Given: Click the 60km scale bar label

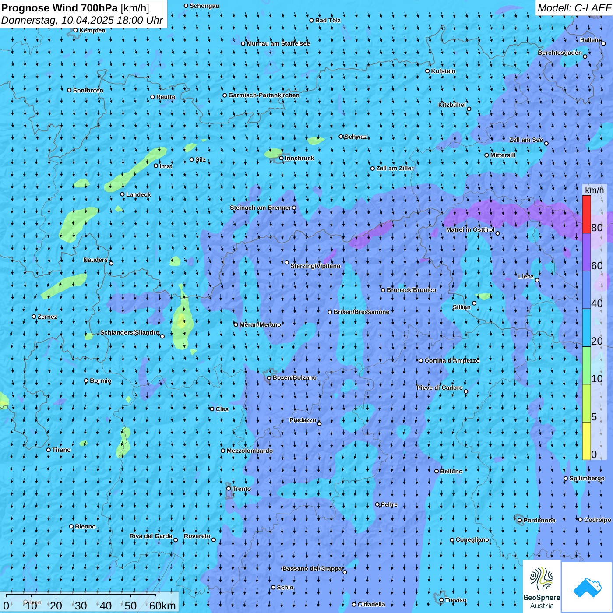Looking at the screenshot, I should [x=162, y=606].
